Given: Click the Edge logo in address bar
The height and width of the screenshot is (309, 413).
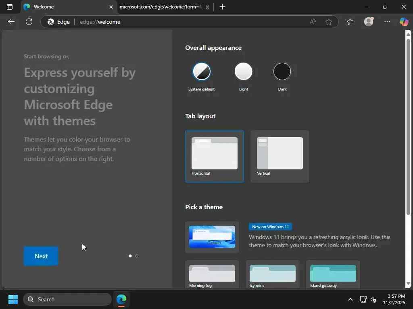Looking at the screenshot, I should (50, 22).
